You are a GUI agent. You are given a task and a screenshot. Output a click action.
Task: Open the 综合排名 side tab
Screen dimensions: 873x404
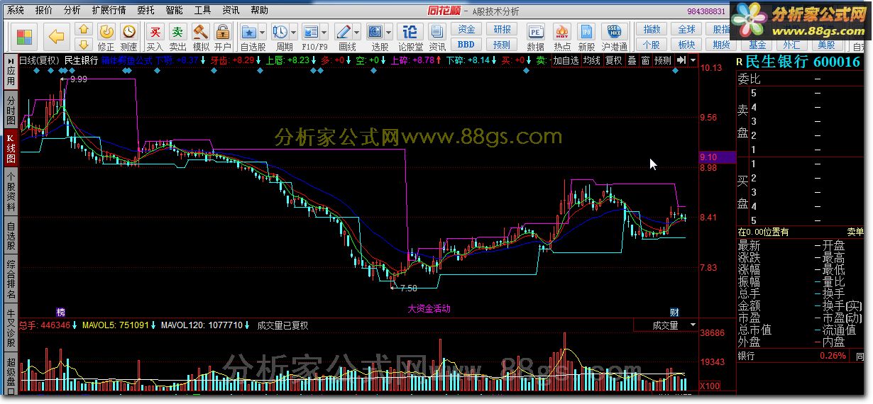tap(11, 280)
